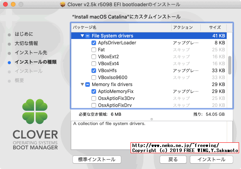Select the OsxAptioFix3Drv row label
Screen dimensions: 241x169
(x=116, y=98)
